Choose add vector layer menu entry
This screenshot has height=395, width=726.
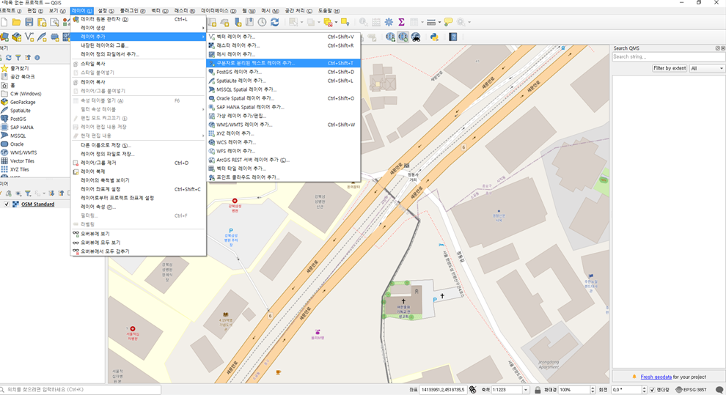[x=283, y=37]
